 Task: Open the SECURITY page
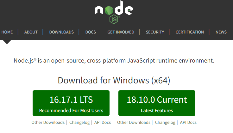pos(155,32)
